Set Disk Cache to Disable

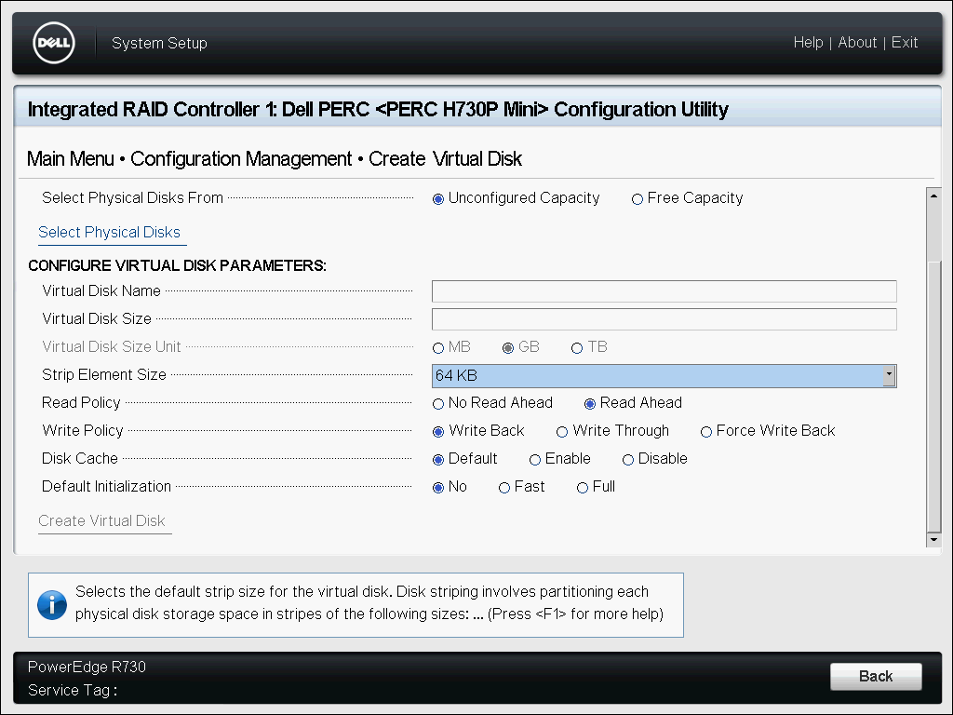pos(628,460)
